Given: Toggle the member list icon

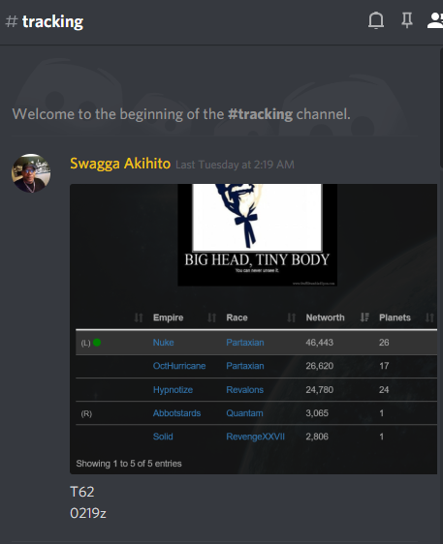Looking at the screenshot, I should 435,20.
